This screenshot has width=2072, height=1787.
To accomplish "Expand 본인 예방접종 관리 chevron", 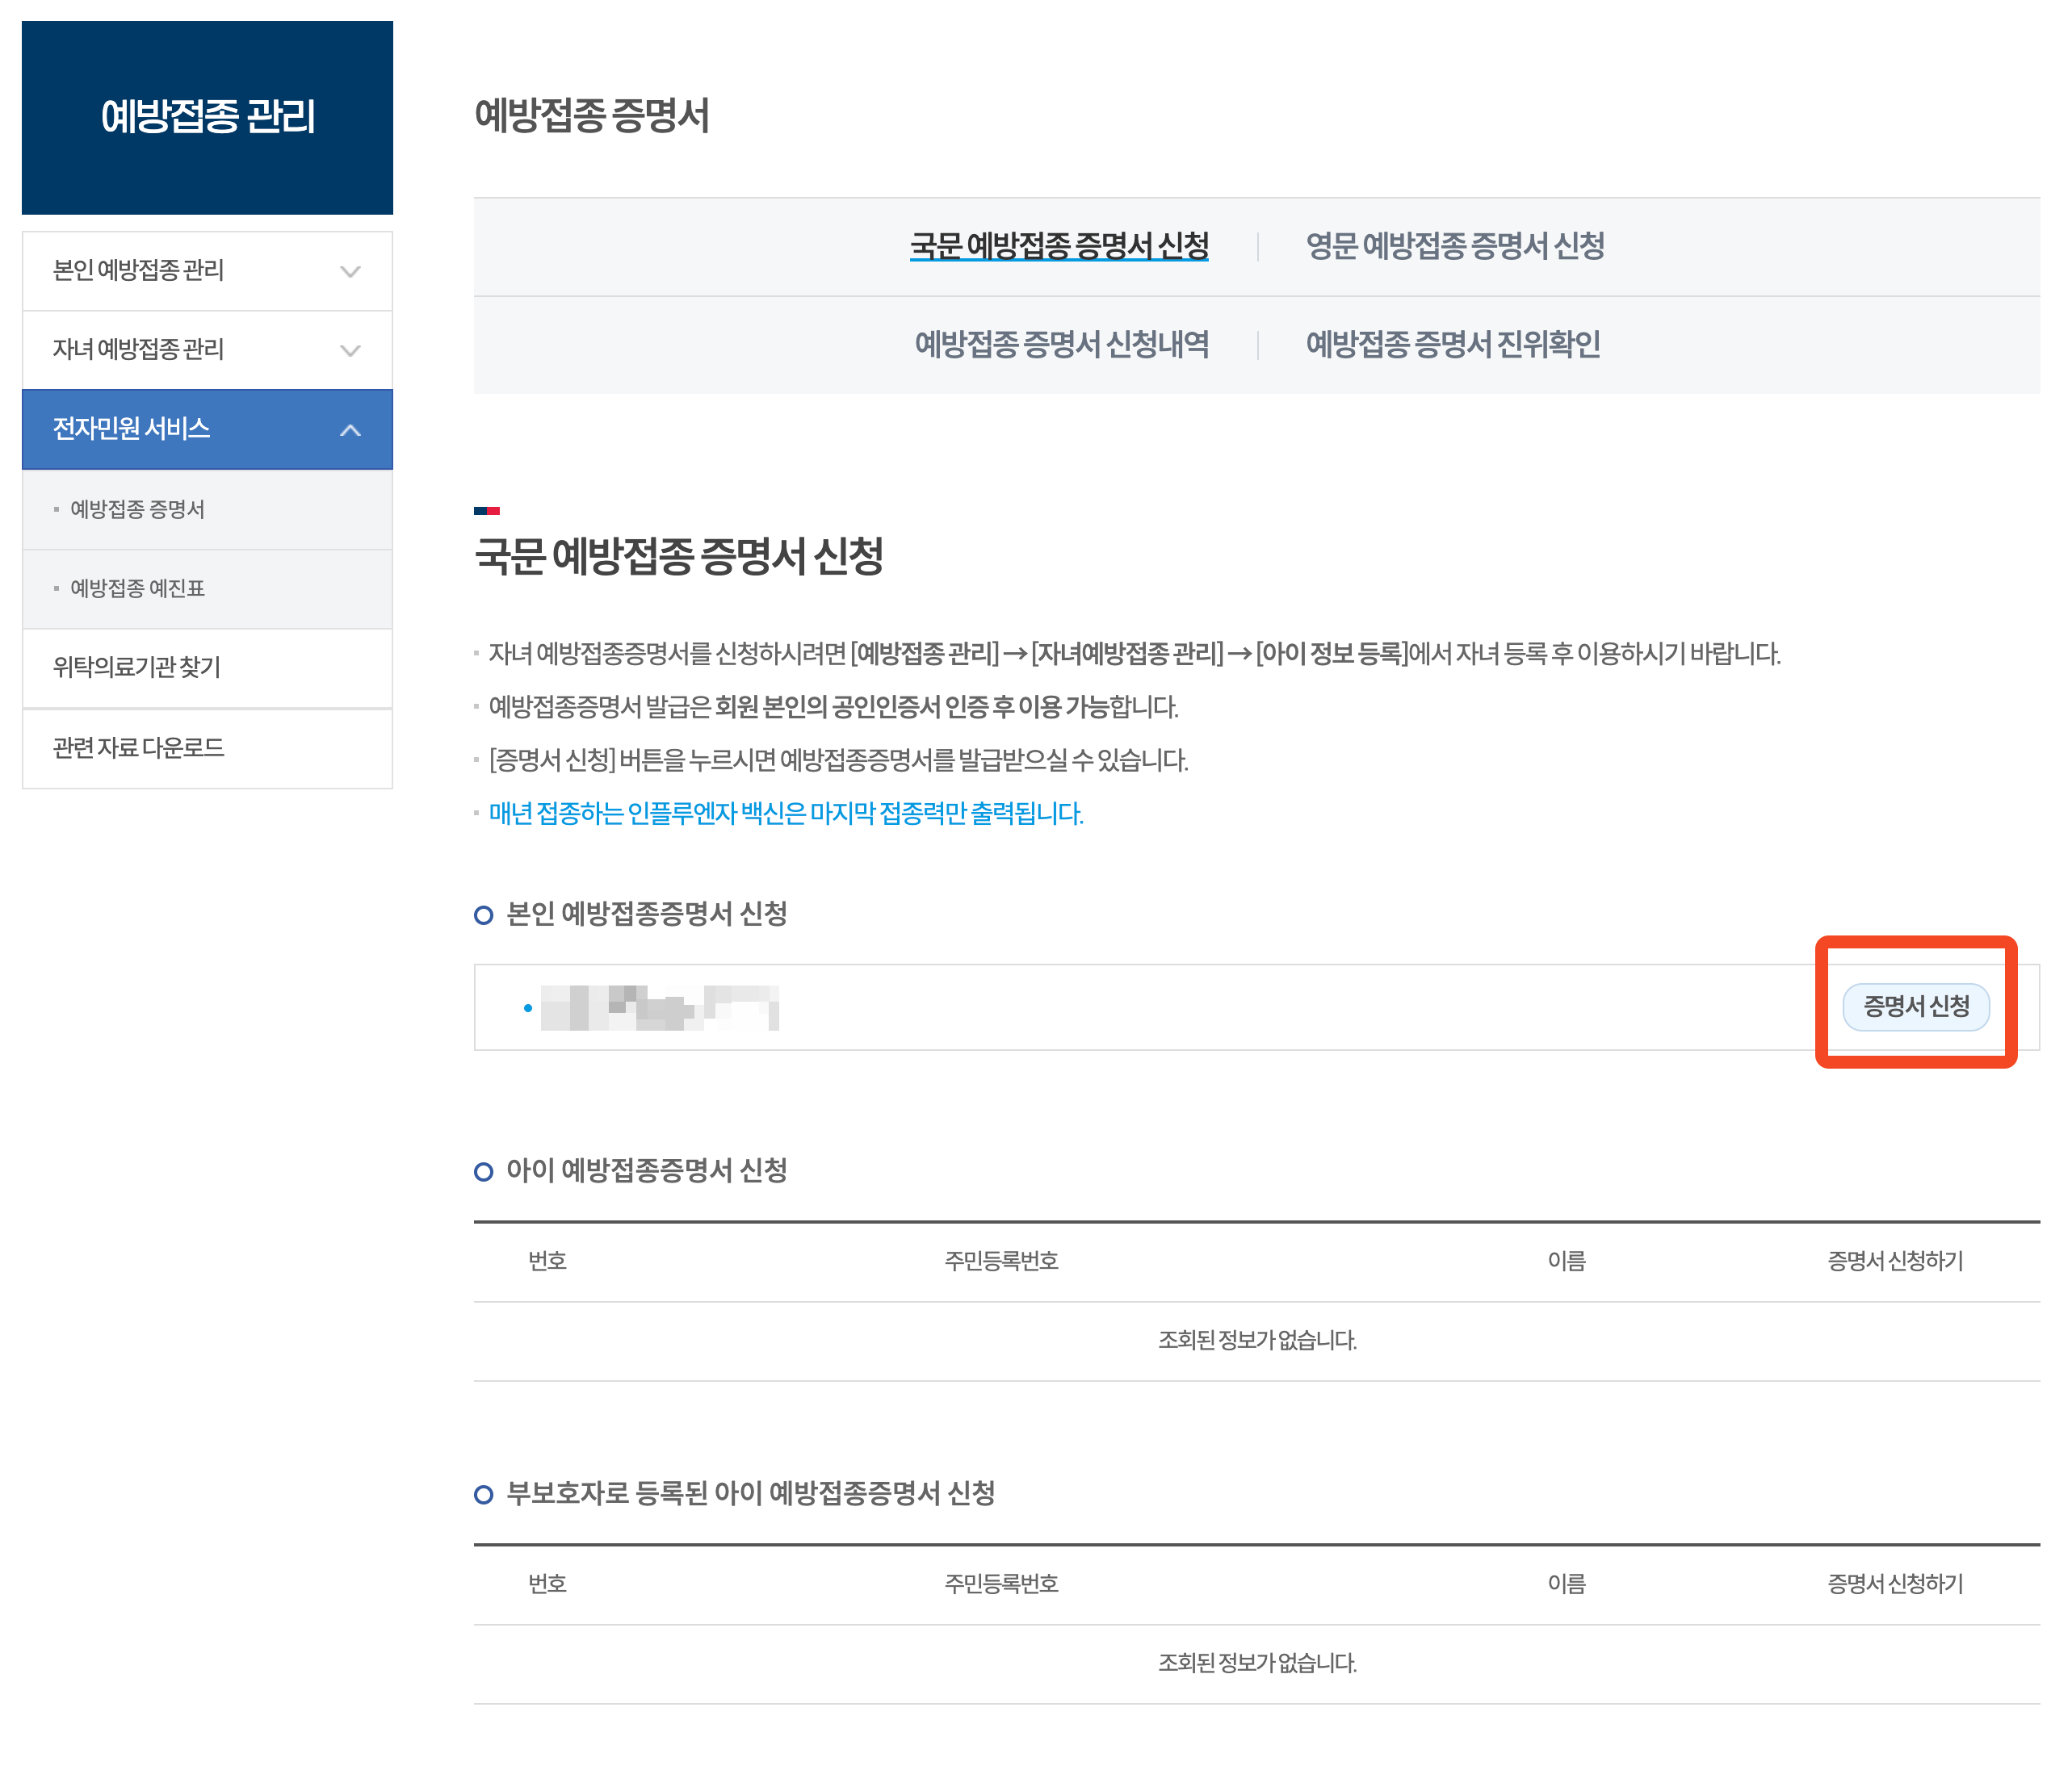I will (x=350, y=271).
